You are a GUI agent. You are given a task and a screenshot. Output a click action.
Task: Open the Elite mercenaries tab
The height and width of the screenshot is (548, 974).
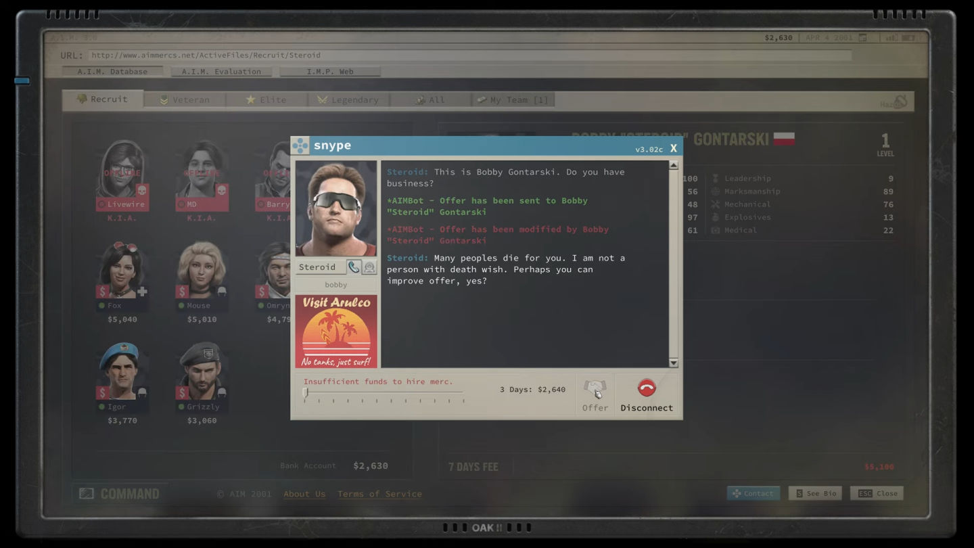[266, 100]
